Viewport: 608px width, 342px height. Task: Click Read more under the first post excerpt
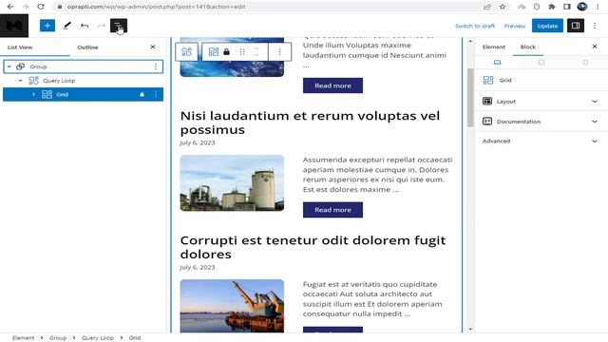point(332,85)
